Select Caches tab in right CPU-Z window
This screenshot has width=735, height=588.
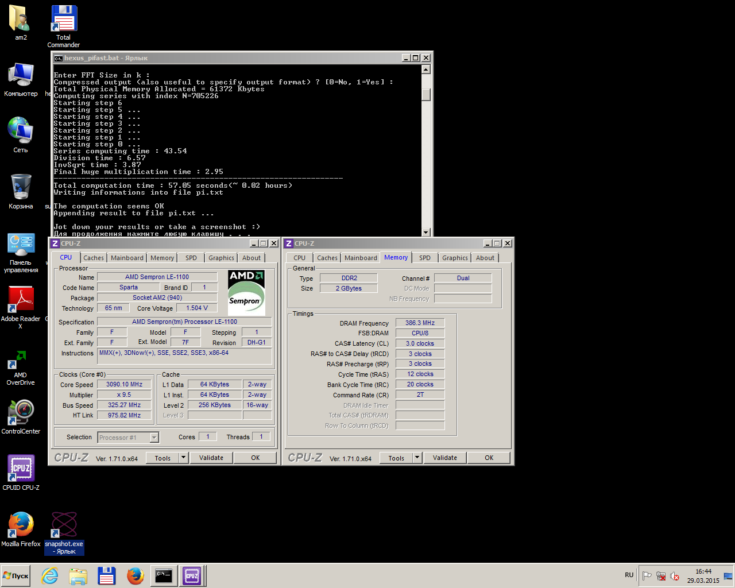(327, 258)
